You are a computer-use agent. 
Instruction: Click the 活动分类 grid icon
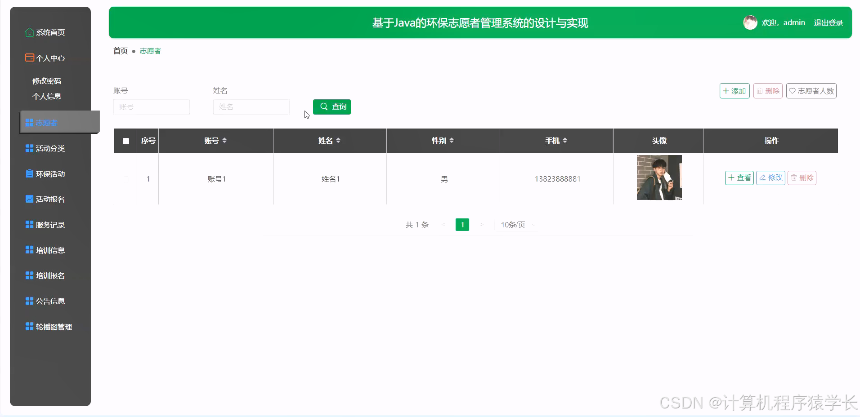(29, 148)
